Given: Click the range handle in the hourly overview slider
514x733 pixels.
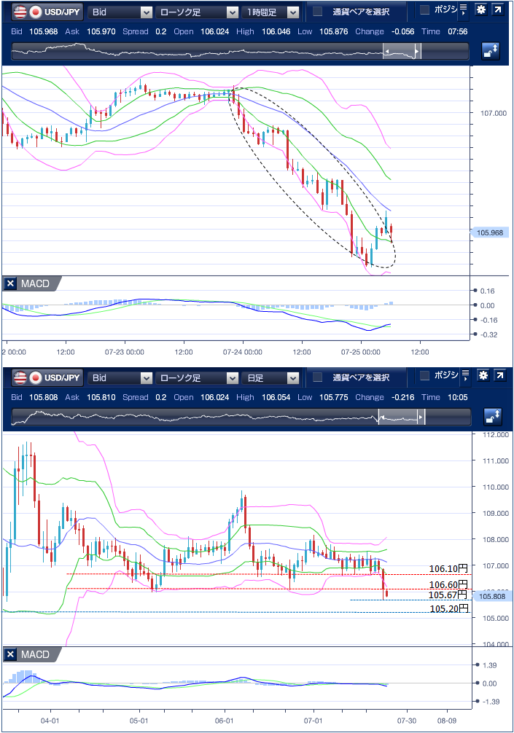Looking at the screenshot, I should point(402,52).
